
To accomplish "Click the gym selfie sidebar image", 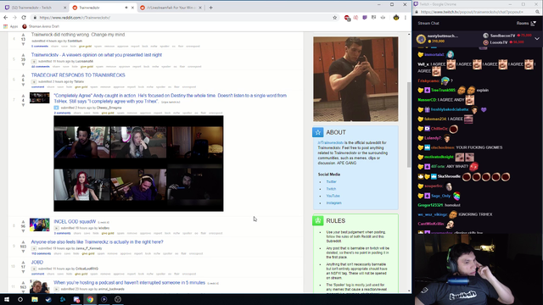I will (x=355, y=79).
